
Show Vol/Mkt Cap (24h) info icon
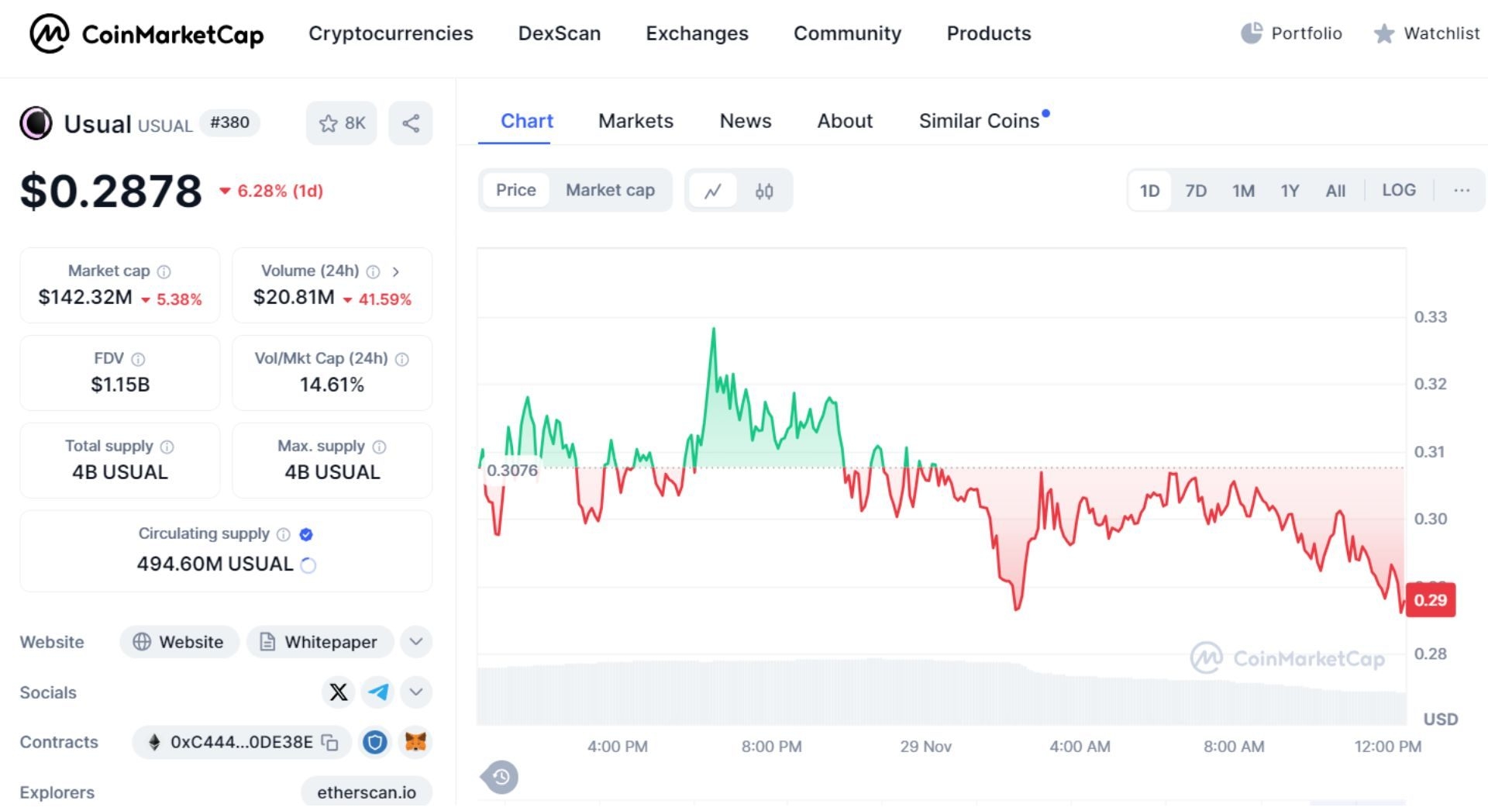(x=401, y=359)
